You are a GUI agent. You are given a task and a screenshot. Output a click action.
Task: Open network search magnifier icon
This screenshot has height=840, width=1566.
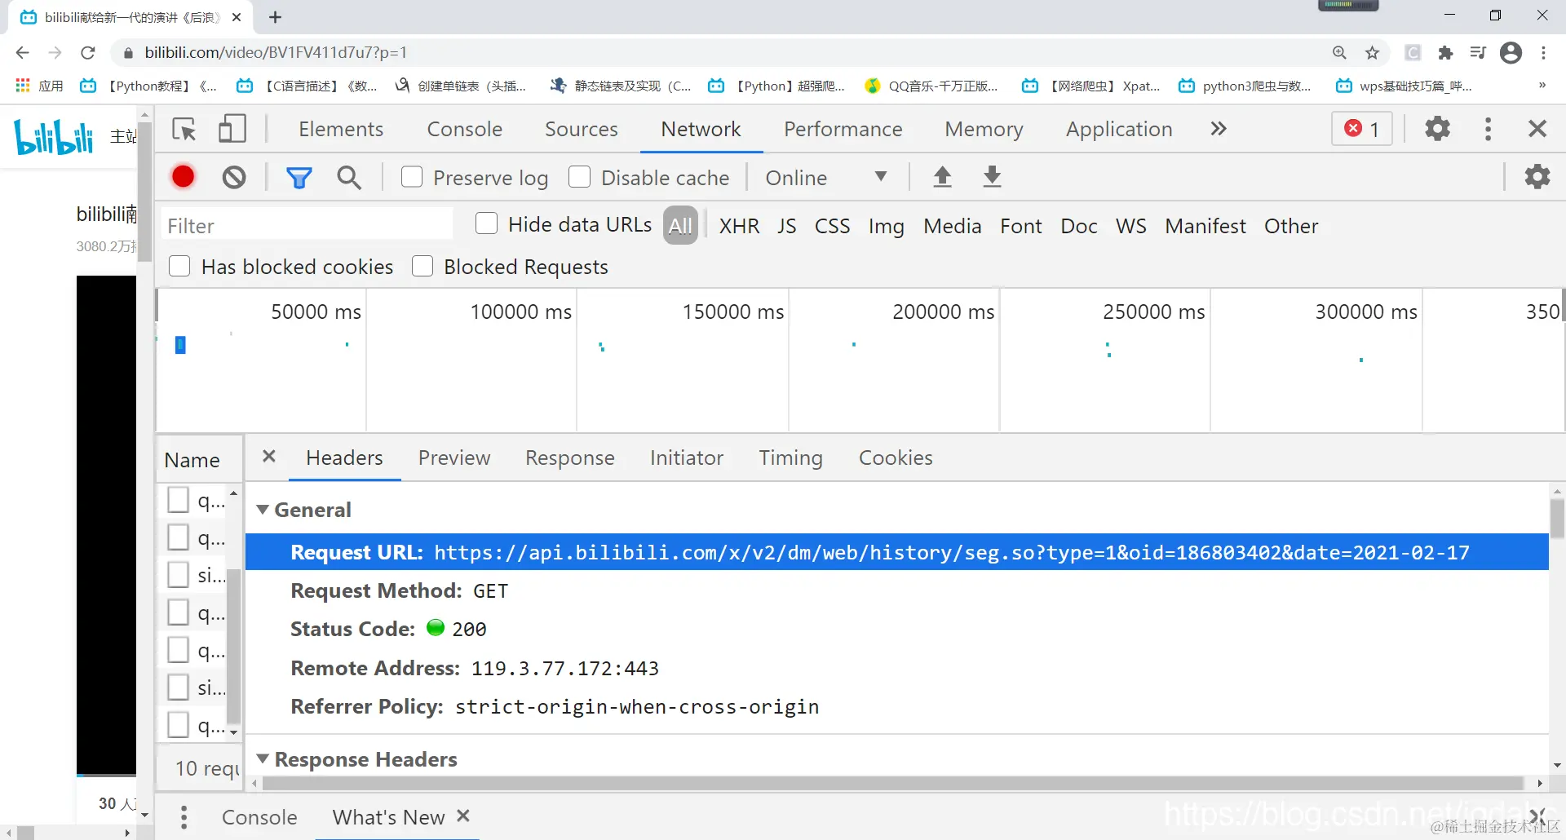[x=349, y=177]
